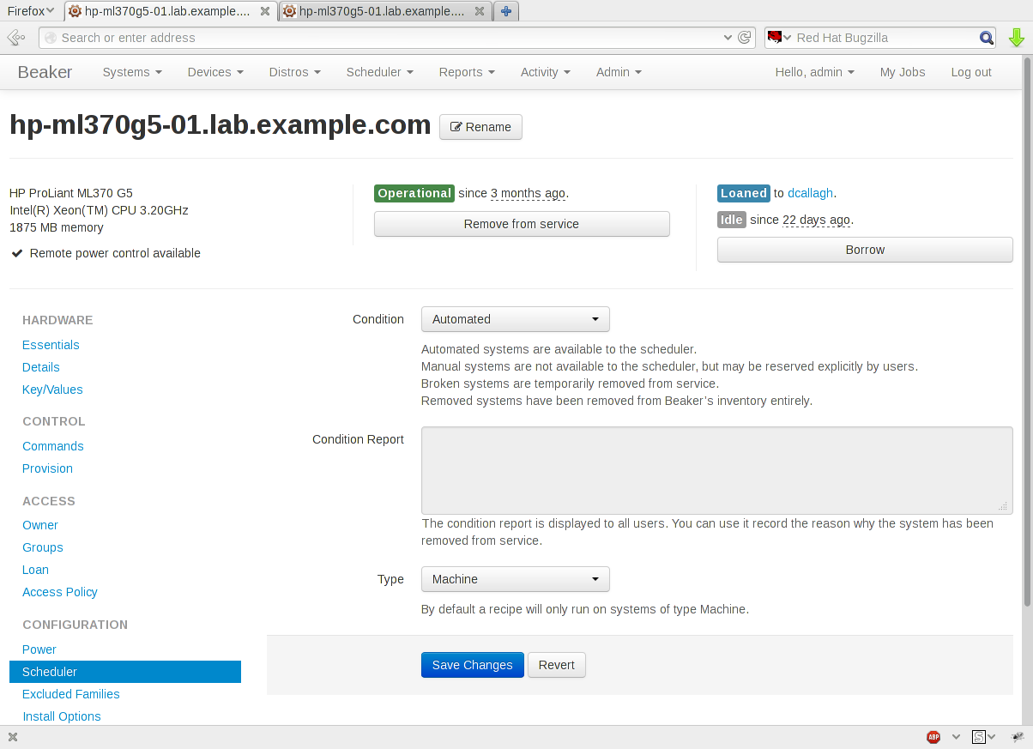Open the Groups section
The image size is (1033, 749).
(x=43, y=547)
